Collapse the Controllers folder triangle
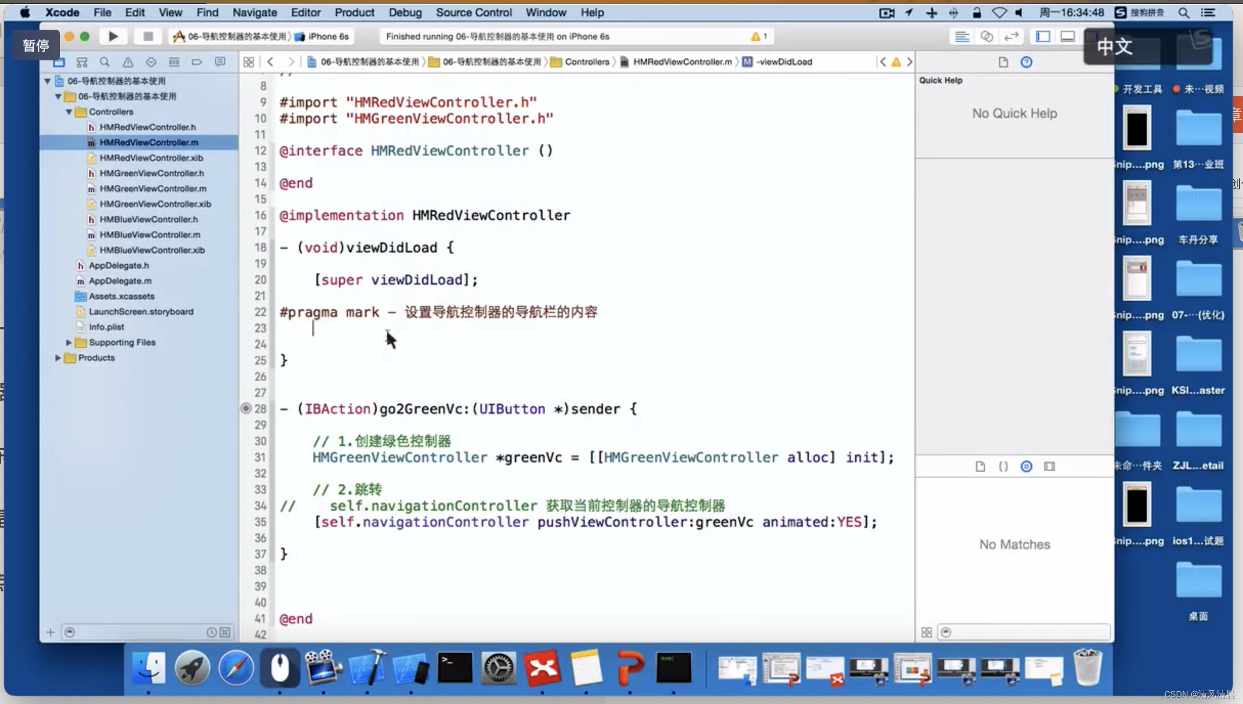 (x=69, y=112)
